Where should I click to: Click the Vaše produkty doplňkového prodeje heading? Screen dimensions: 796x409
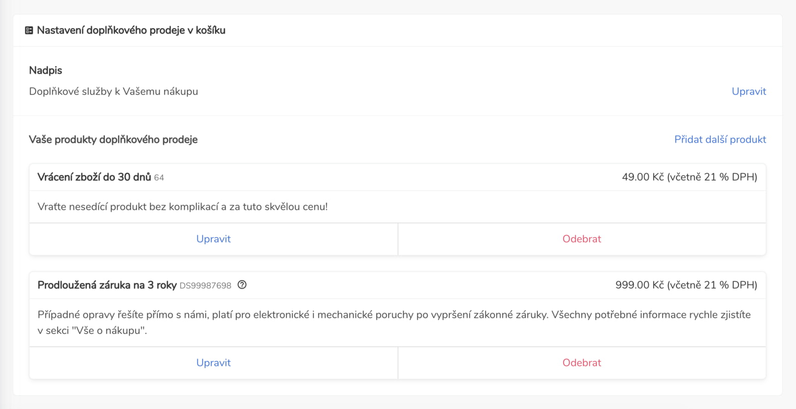113,140
